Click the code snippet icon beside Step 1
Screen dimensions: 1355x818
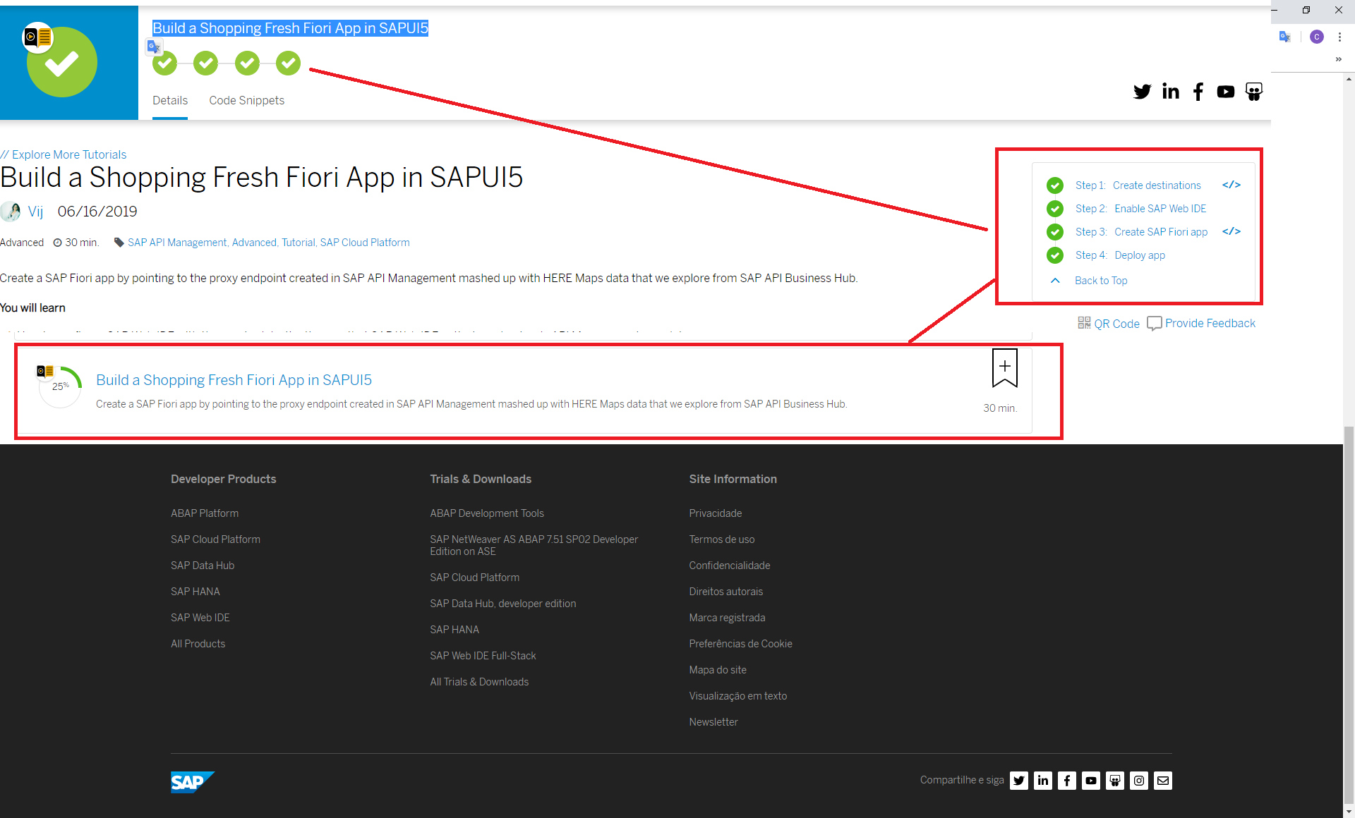pyautogui.click(x=1231, y=185)
